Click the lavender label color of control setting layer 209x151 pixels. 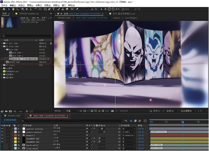(x=15, y=129)
